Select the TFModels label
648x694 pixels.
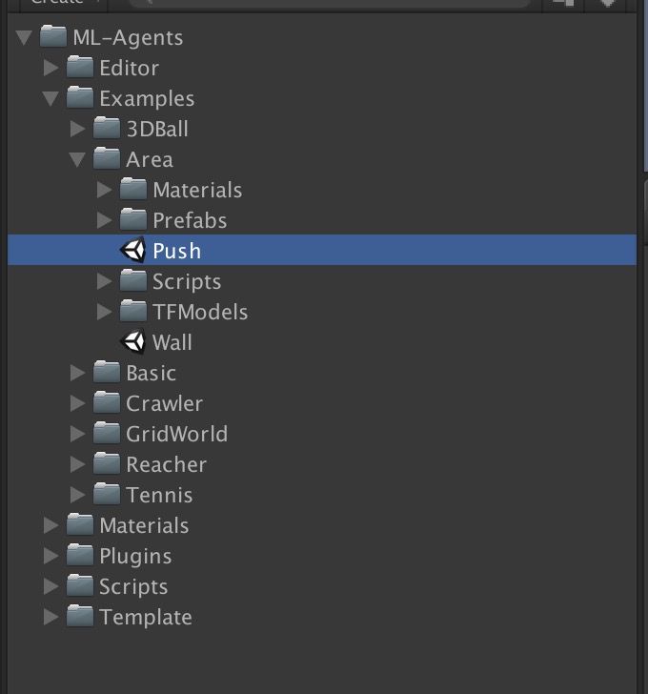pyautogui.click(x=200, y=313)
